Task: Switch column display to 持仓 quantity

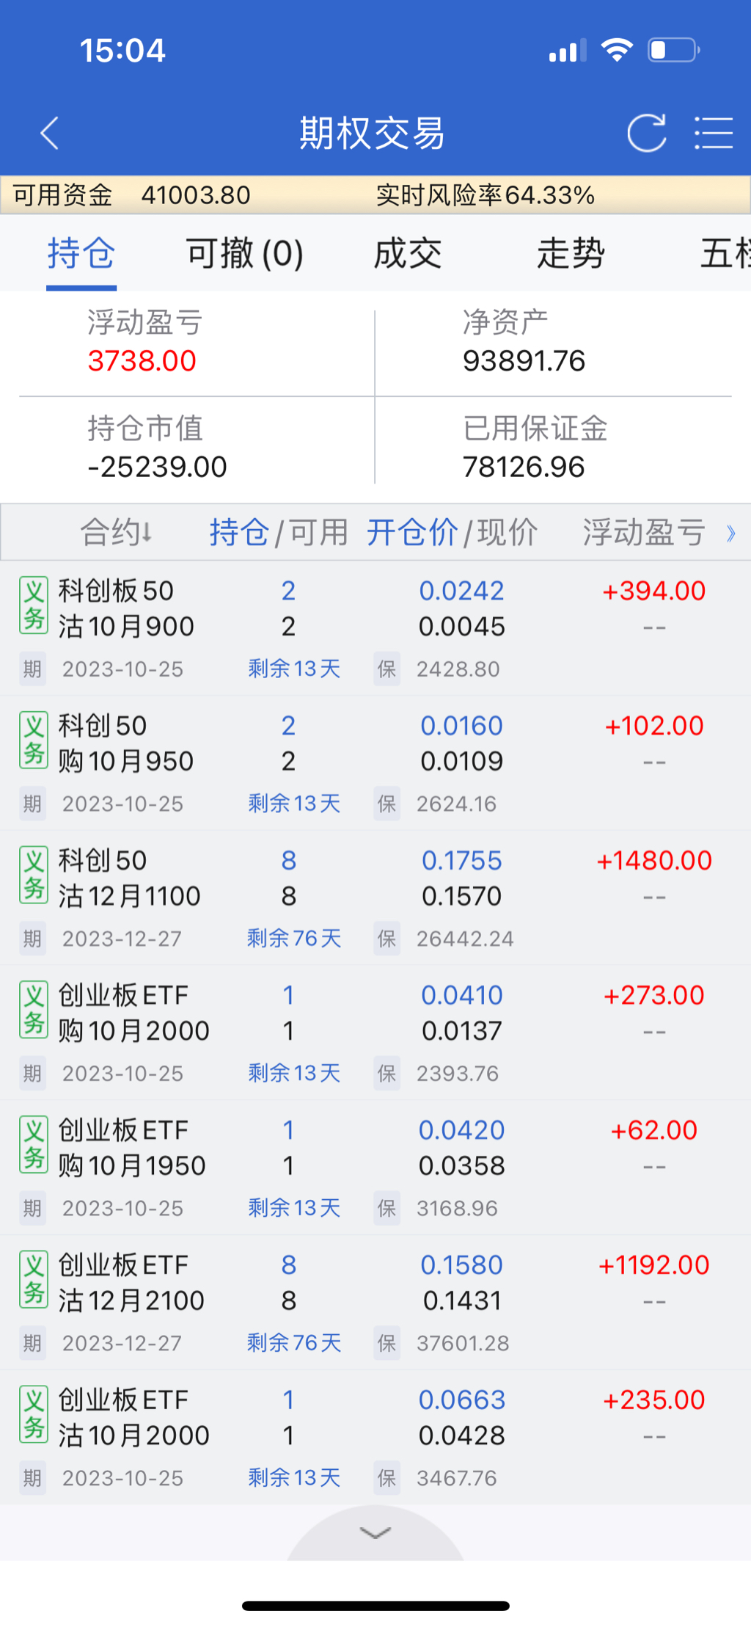Action: pos(238,532)
